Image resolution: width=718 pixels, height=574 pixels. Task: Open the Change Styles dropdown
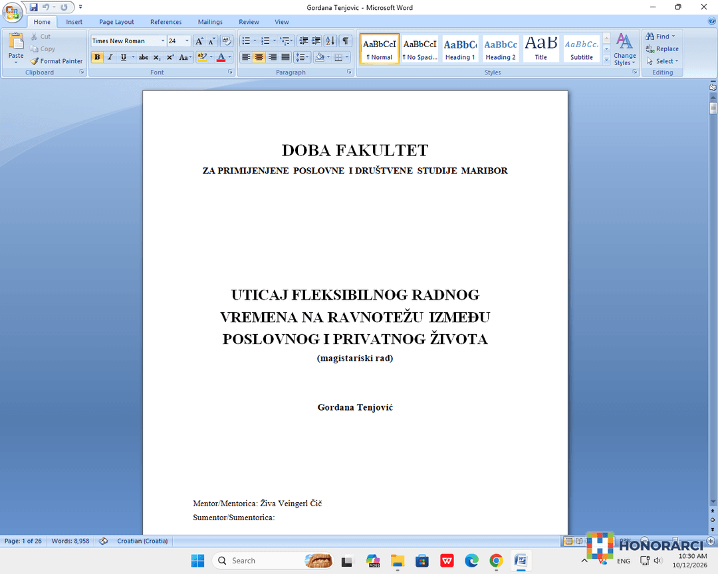624,49
